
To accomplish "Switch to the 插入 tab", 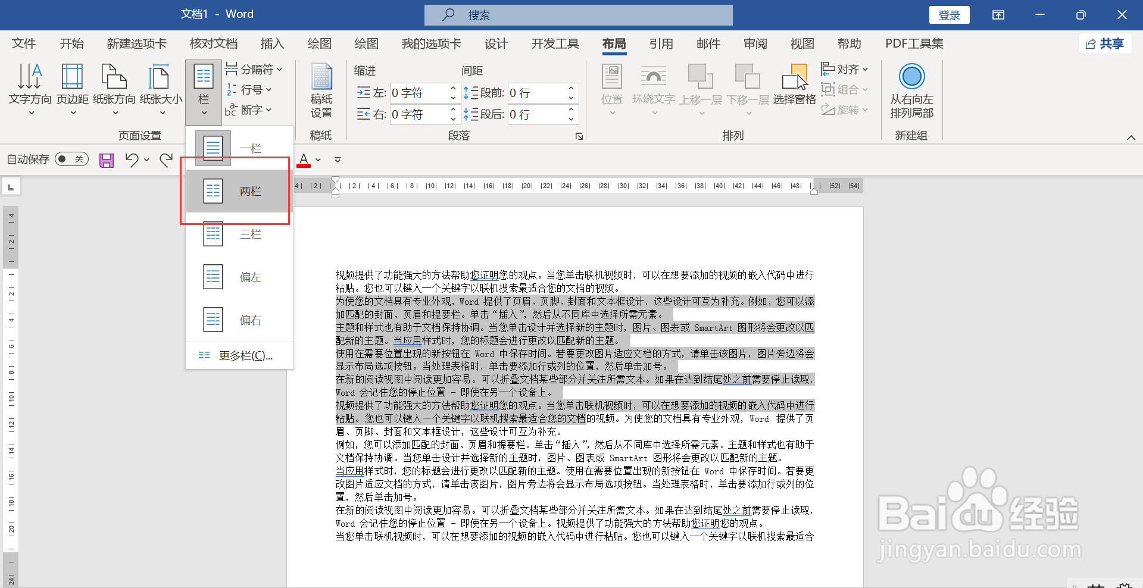I will point(273,43).
